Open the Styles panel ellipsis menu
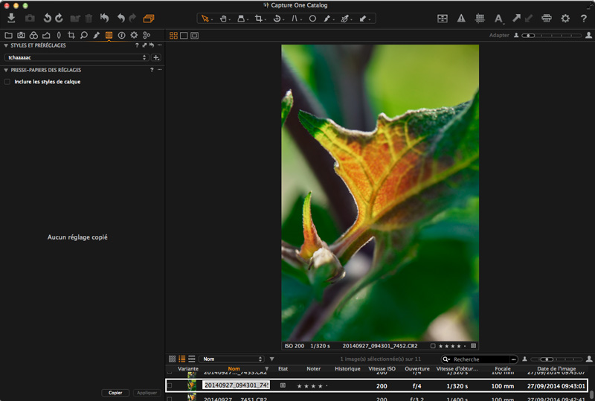Image resolution: width=595 pixels, height=401 pixels. 160,45
